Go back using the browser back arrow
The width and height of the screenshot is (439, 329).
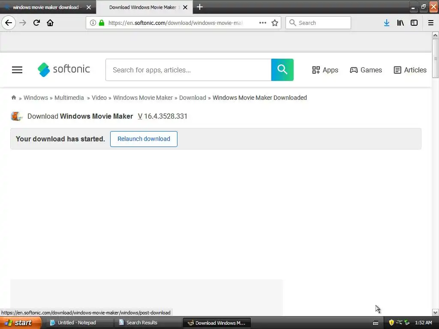9,23
